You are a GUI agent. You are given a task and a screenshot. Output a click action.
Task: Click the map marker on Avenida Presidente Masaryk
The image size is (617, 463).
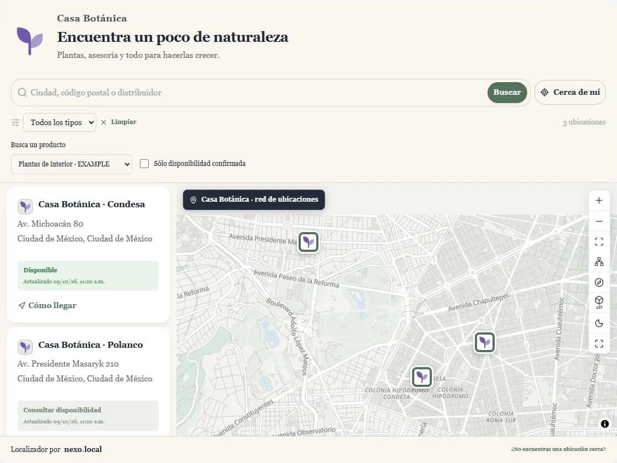tap(308, 242)
